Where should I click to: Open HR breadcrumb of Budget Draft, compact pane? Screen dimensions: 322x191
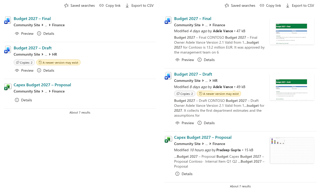tap(55, 54)
